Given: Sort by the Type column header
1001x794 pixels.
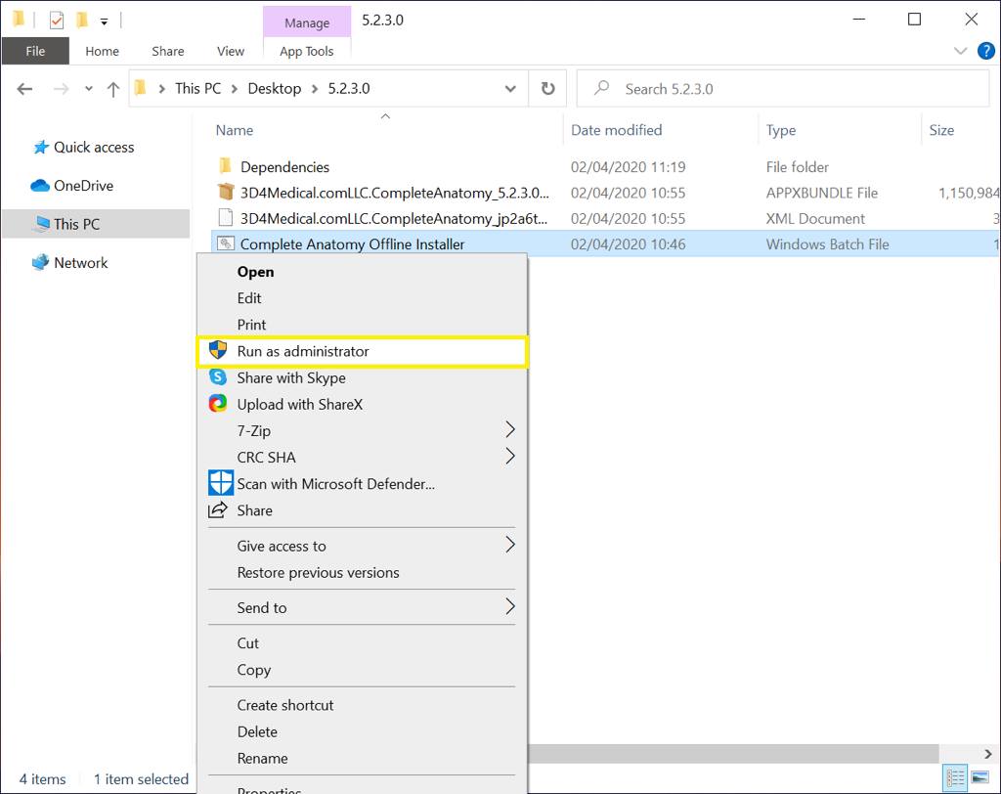Looking at the screenshot, I should click(781, 130).
